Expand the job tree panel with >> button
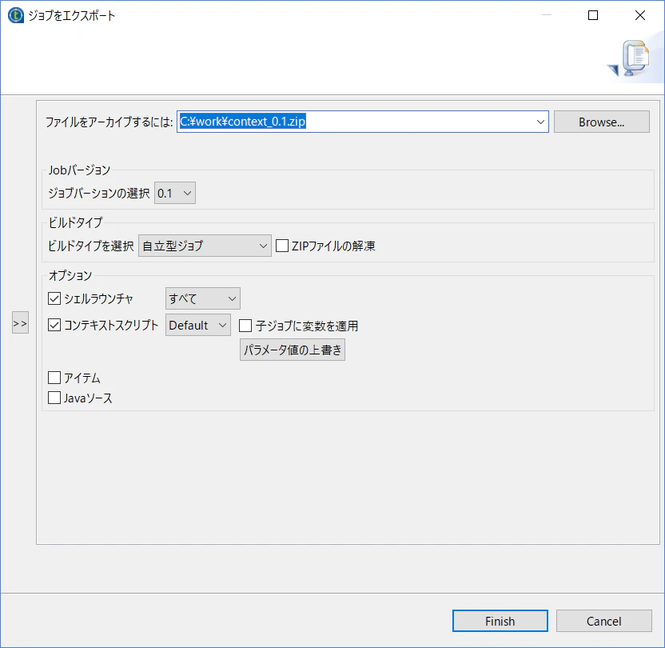This screenshot has height=648, width=665. pos(20,323)
